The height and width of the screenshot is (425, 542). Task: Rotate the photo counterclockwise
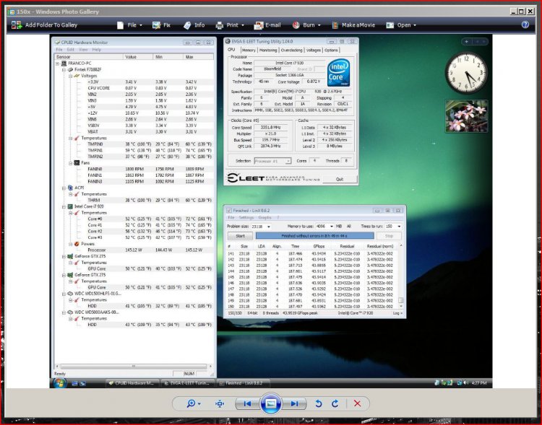[319, 403]
